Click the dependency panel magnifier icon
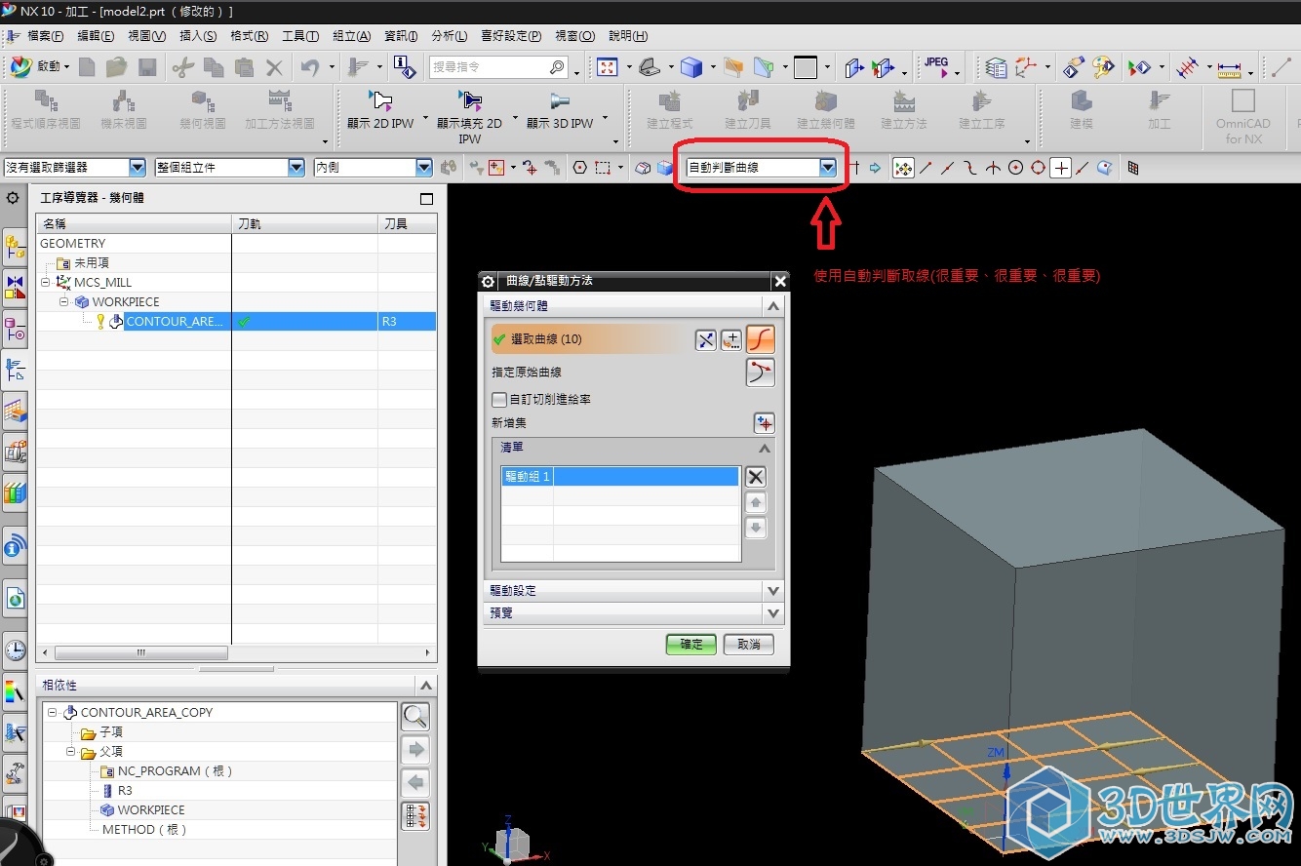This screenshot has width=1301, height=866. pyautogui.click(x=415, y=717)
